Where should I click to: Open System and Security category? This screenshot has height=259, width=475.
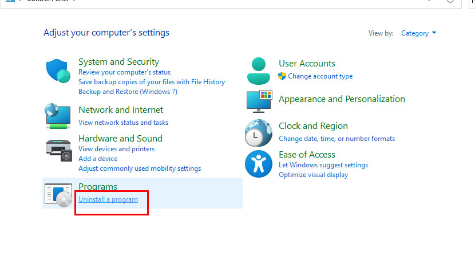(119, 61)
